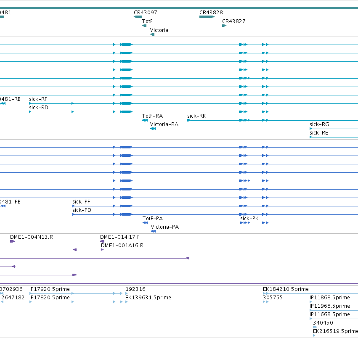Click the 340450 feature glyph
This screenshot has height=338, width=358.
(x=315, y=327)
